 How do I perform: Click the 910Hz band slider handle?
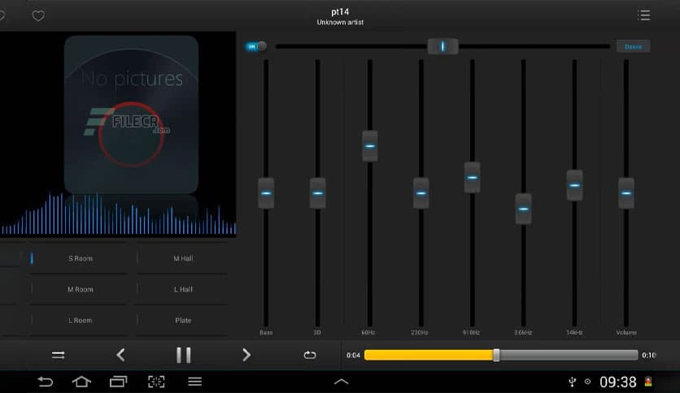473,178
